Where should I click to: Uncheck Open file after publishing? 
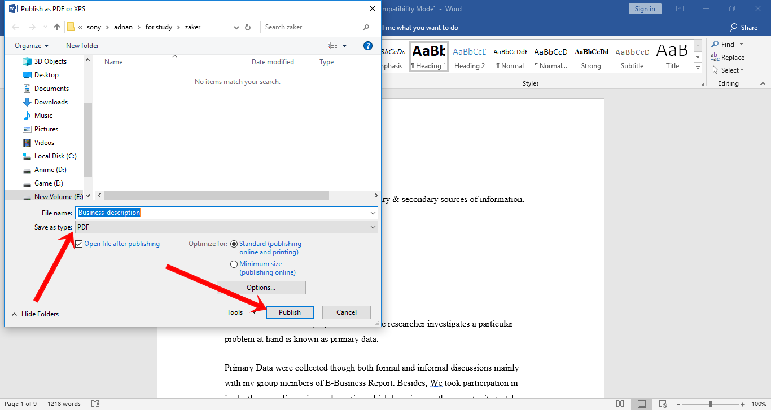pyautogui.click(x=78, y=244)
